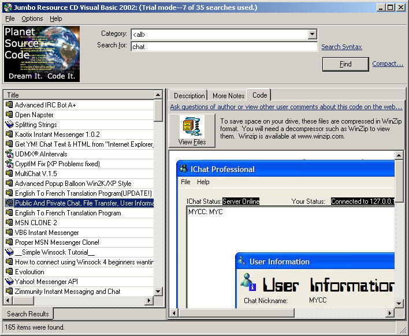Click the icon beside English To French Translation Program(UPDATE!)

(x=9, y=193)
